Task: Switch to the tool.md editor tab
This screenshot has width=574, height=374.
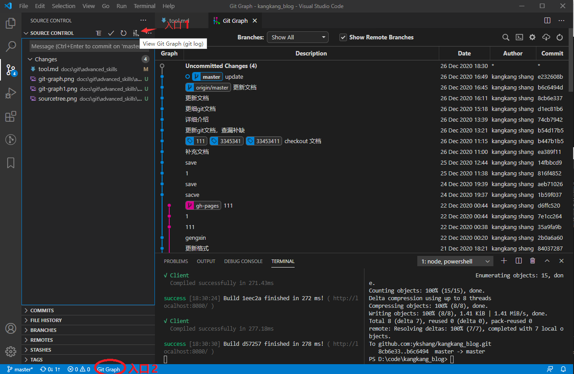Action: pos(181,21)
